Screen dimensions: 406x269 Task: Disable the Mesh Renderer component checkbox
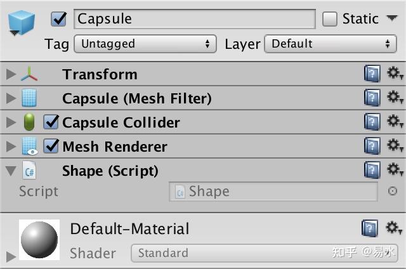51,147
